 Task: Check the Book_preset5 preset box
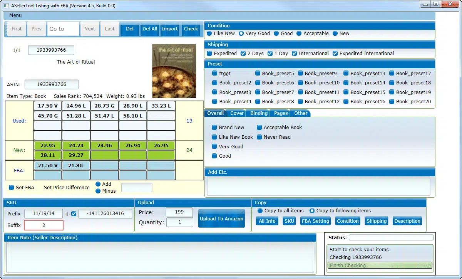[x=257, y=73]
